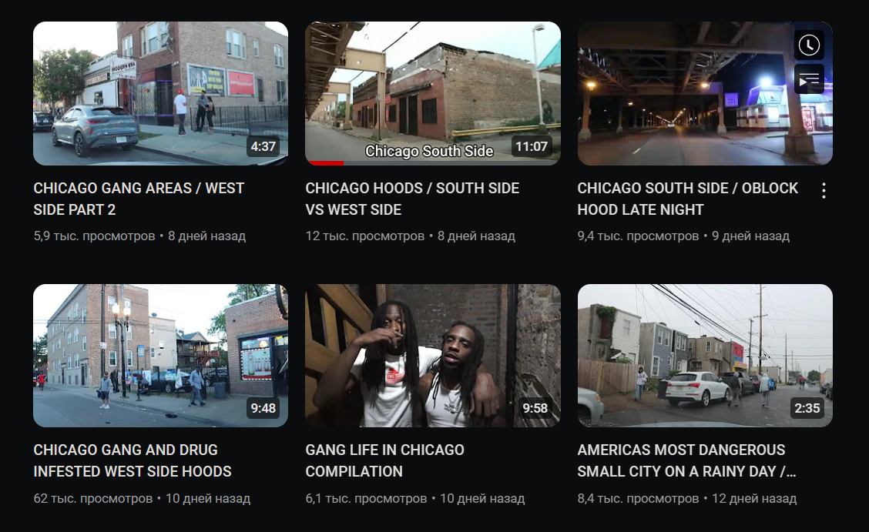The image size is (869, 532).
Task: Click '9,4 тыс. просмотров' metadata text
Action: coord(638,236)
